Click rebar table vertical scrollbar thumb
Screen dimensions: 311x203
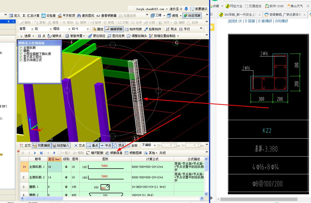coord(206,166)
